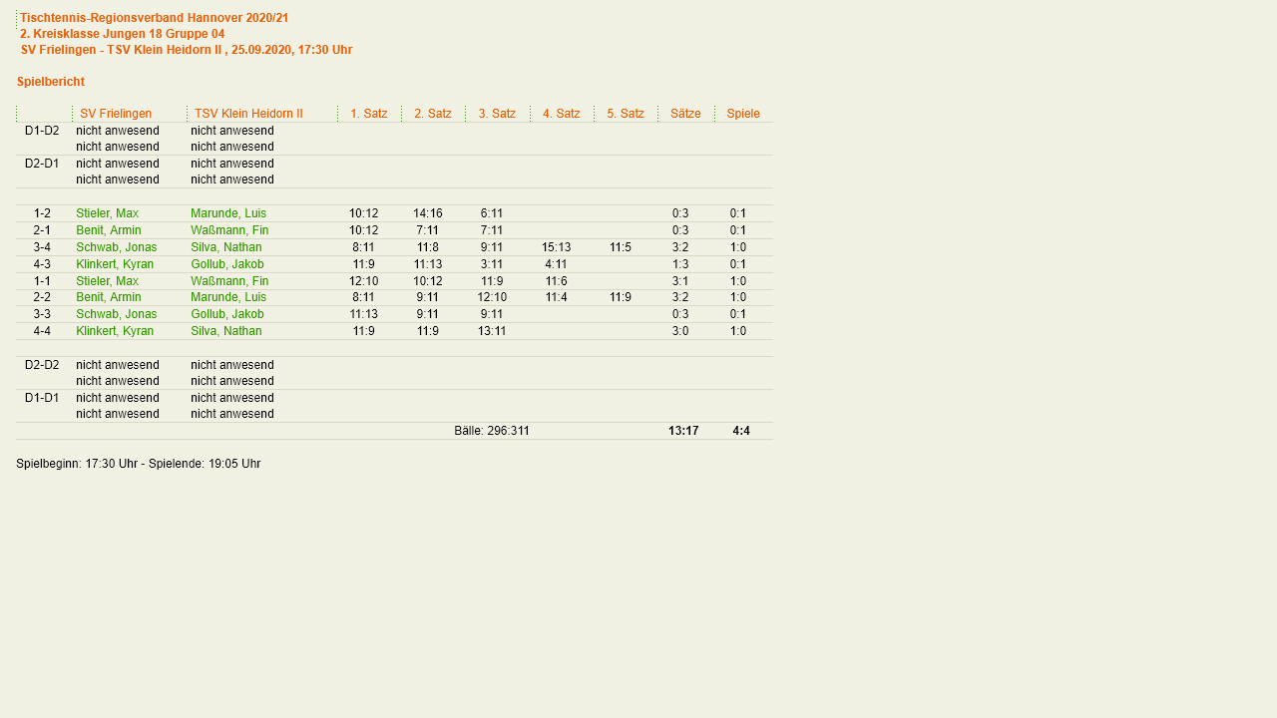The image size is (1277, 718).
Task: Click the Sätze column header
Action: click(x=685, y=114)
